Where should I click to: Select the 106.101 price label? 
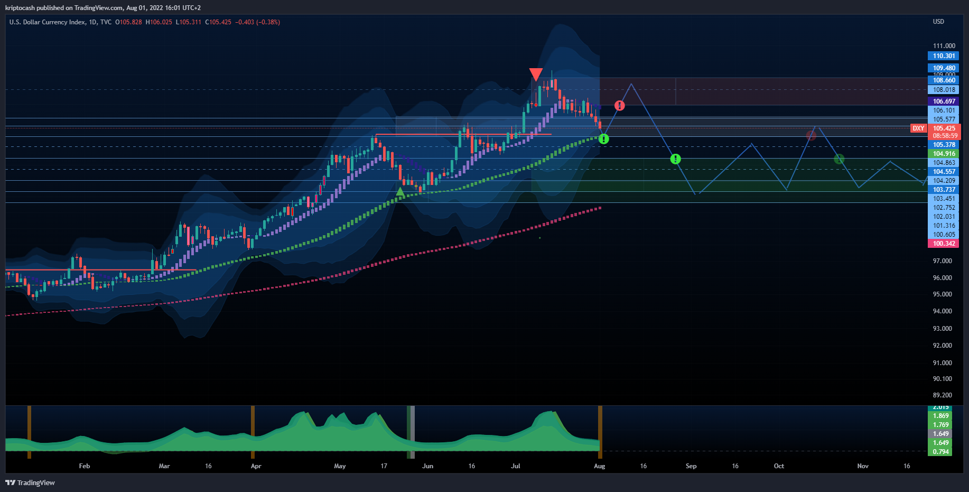(944, 110)
